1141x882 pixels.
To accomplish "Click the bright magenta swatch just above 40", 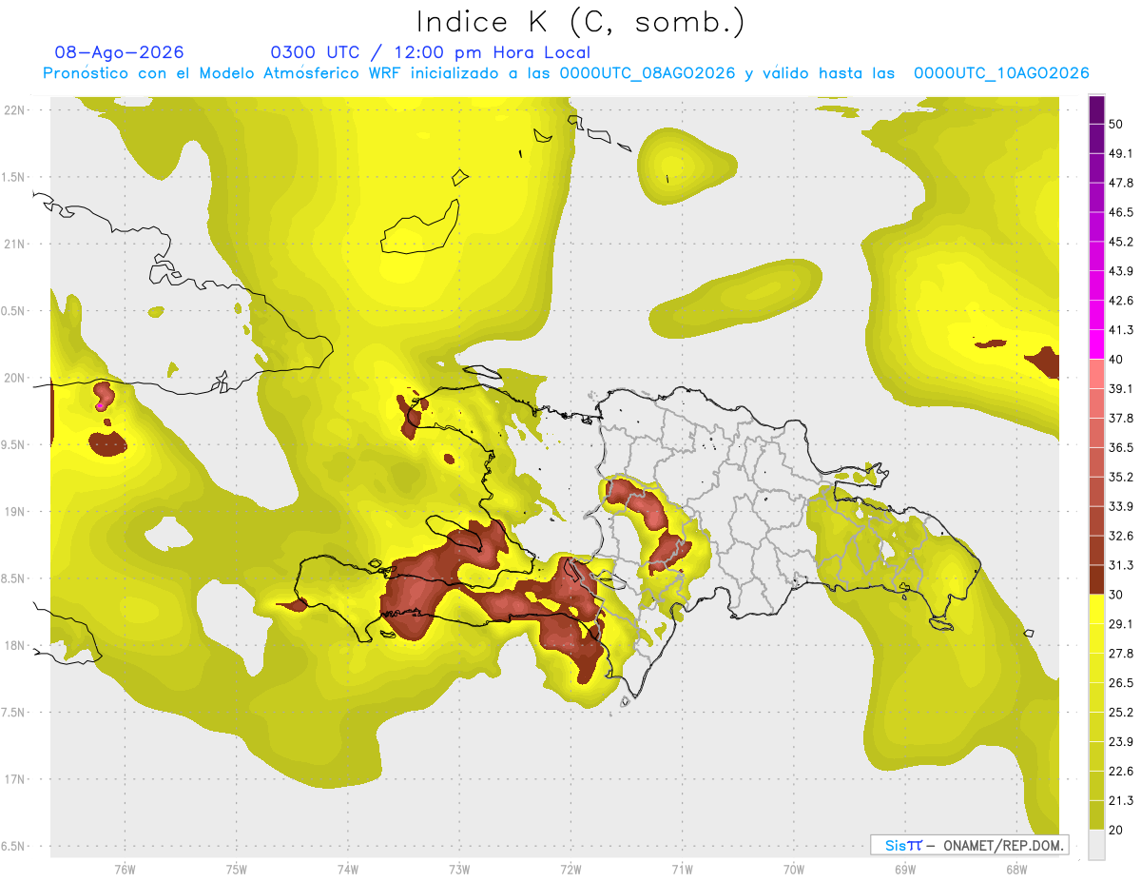I will point(1096,343).
